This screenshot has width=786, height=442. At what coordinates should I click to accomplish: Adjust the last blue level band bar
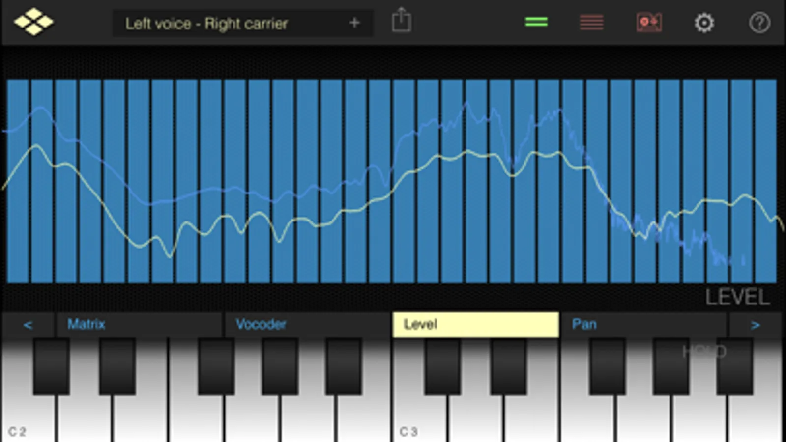click(x=766, y=181)
